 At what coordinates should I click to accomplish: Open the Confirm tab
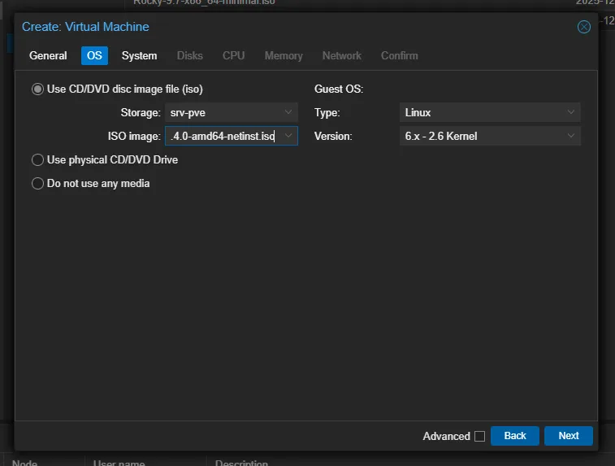pos(399,55)
